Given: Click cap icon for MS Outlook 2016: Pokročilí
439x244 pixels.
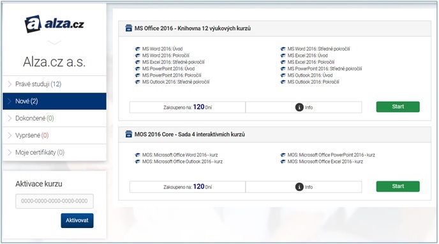Looking at the screenshot, I should tap(283, 82).
